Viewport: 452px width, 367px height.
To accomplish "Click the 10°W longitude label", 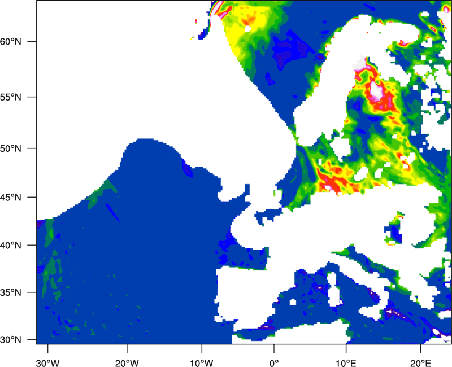I will point(202,363).
